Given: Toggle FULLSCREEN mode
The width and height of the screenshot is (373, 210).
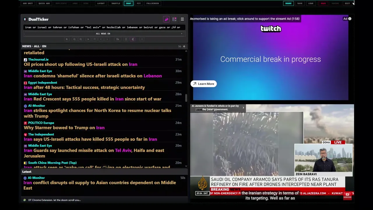Looking at the screenshot, I should (153, 3).
